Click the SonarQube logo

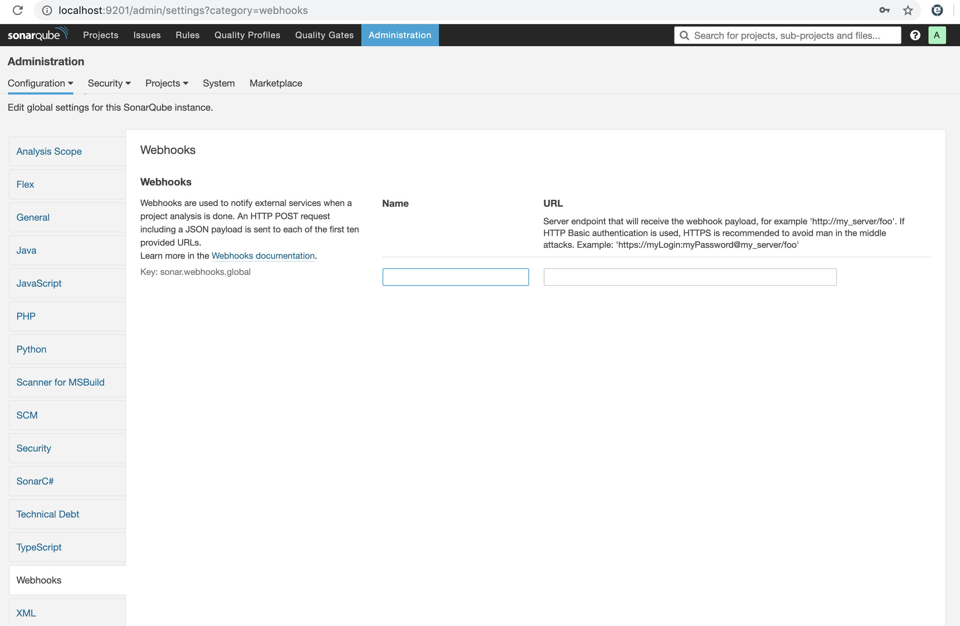pos(37,35)
